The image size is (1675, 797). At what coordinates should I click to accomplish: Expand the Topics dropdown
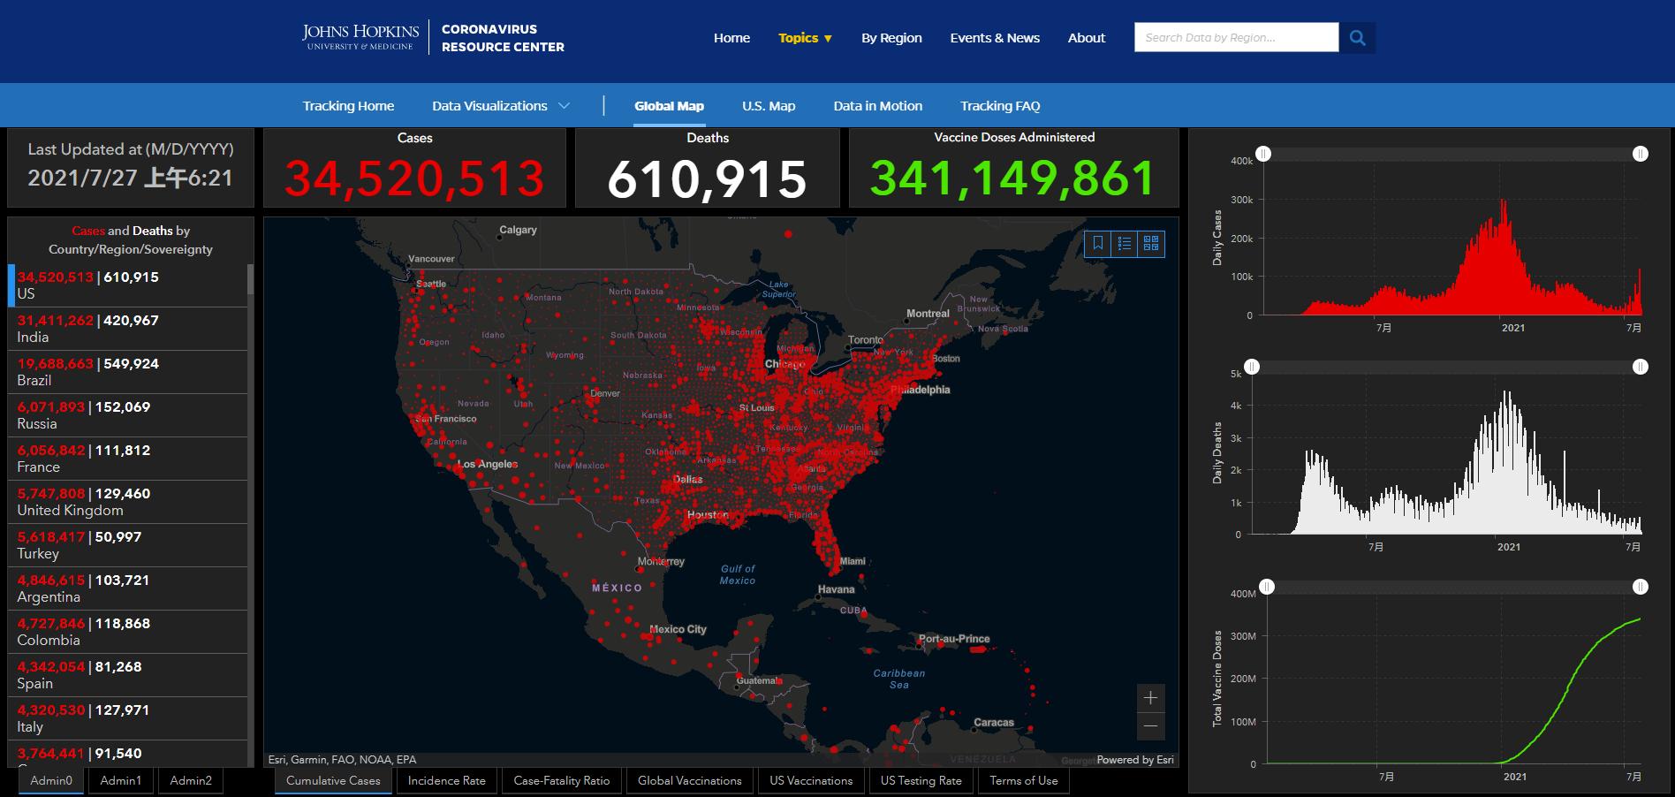pyautogui.click(x=805, y=38)
